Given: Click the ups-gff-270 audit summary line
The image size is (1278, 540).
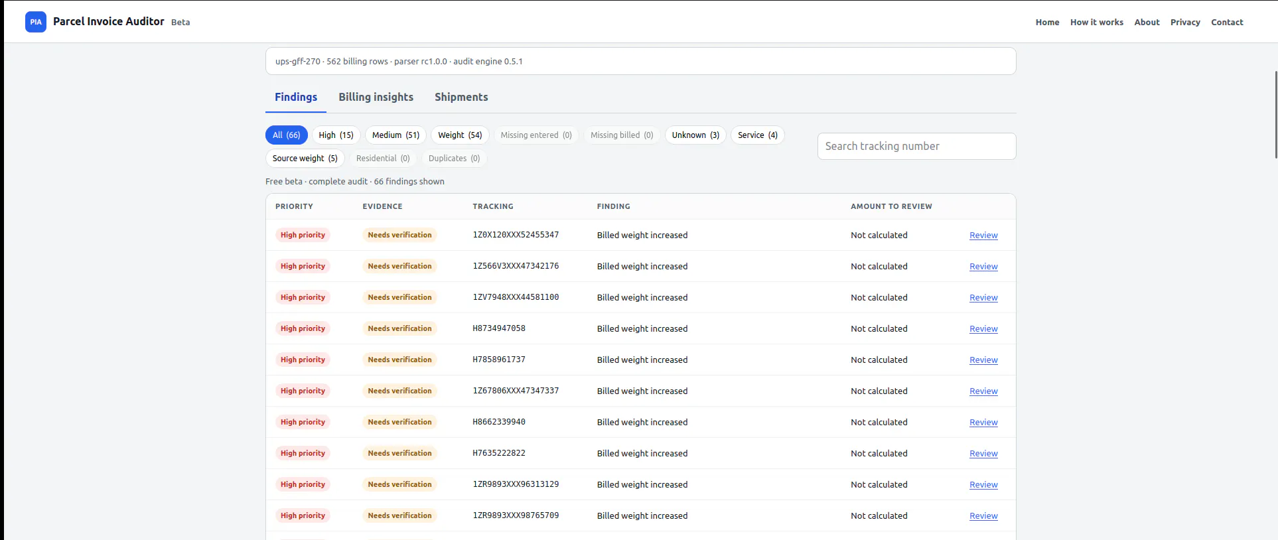Looking at the screenshot, I should pos(399,61).
